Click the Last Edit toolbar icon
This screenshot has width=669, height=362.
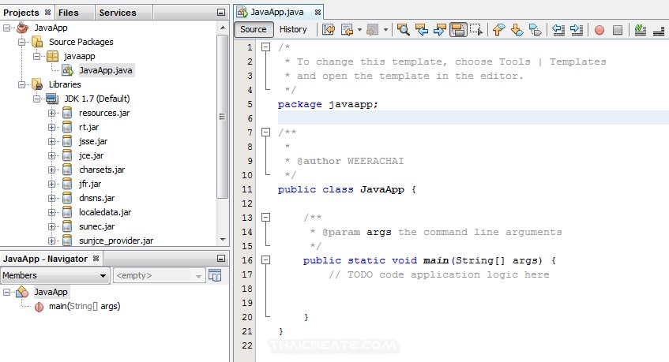pyautogui.click(x=329, y=29)
